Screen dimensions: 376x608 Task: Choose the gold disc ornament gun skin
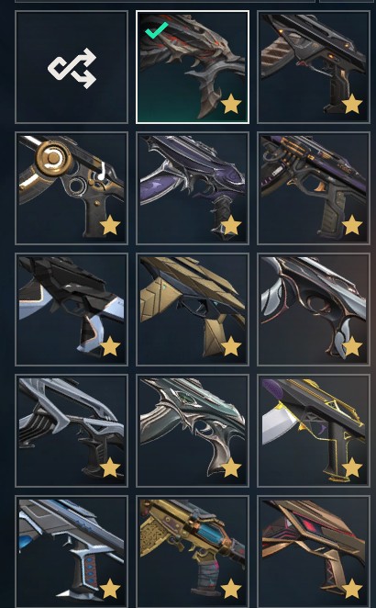[x=72, y=188]
